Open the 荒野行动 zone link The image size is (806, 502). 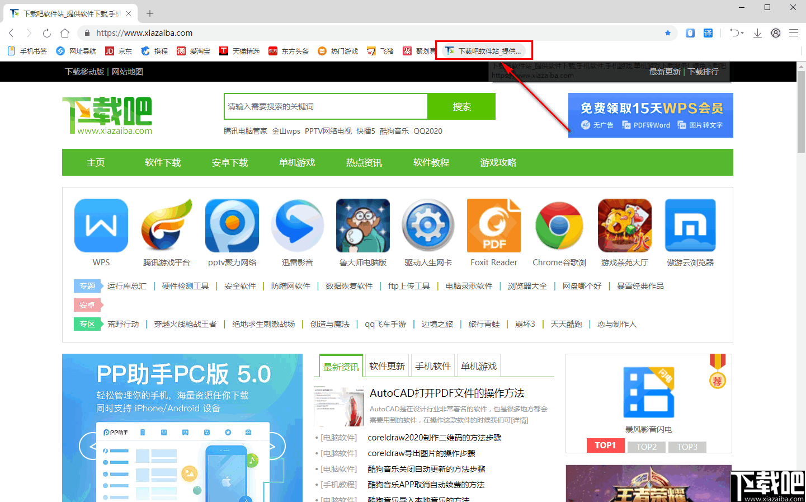(123, 324)
